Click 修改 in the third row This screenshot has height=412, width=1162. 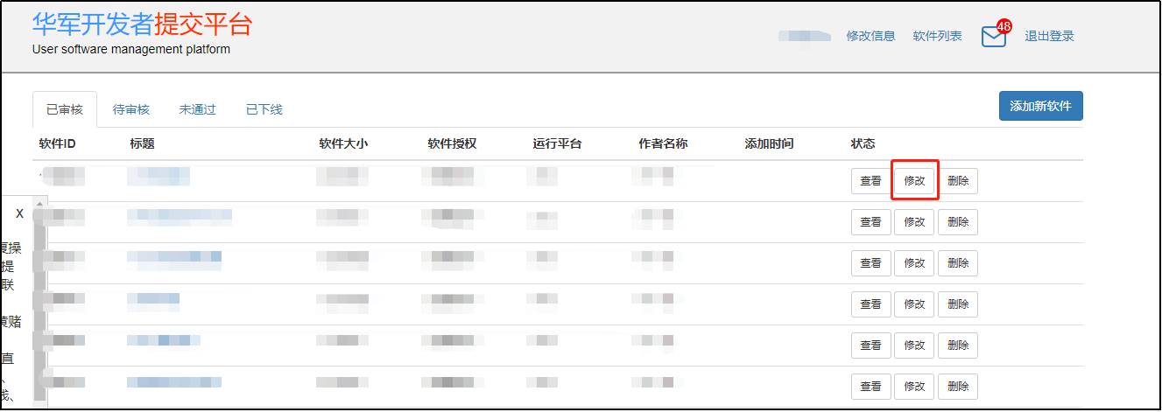click(x=914, y=263)
